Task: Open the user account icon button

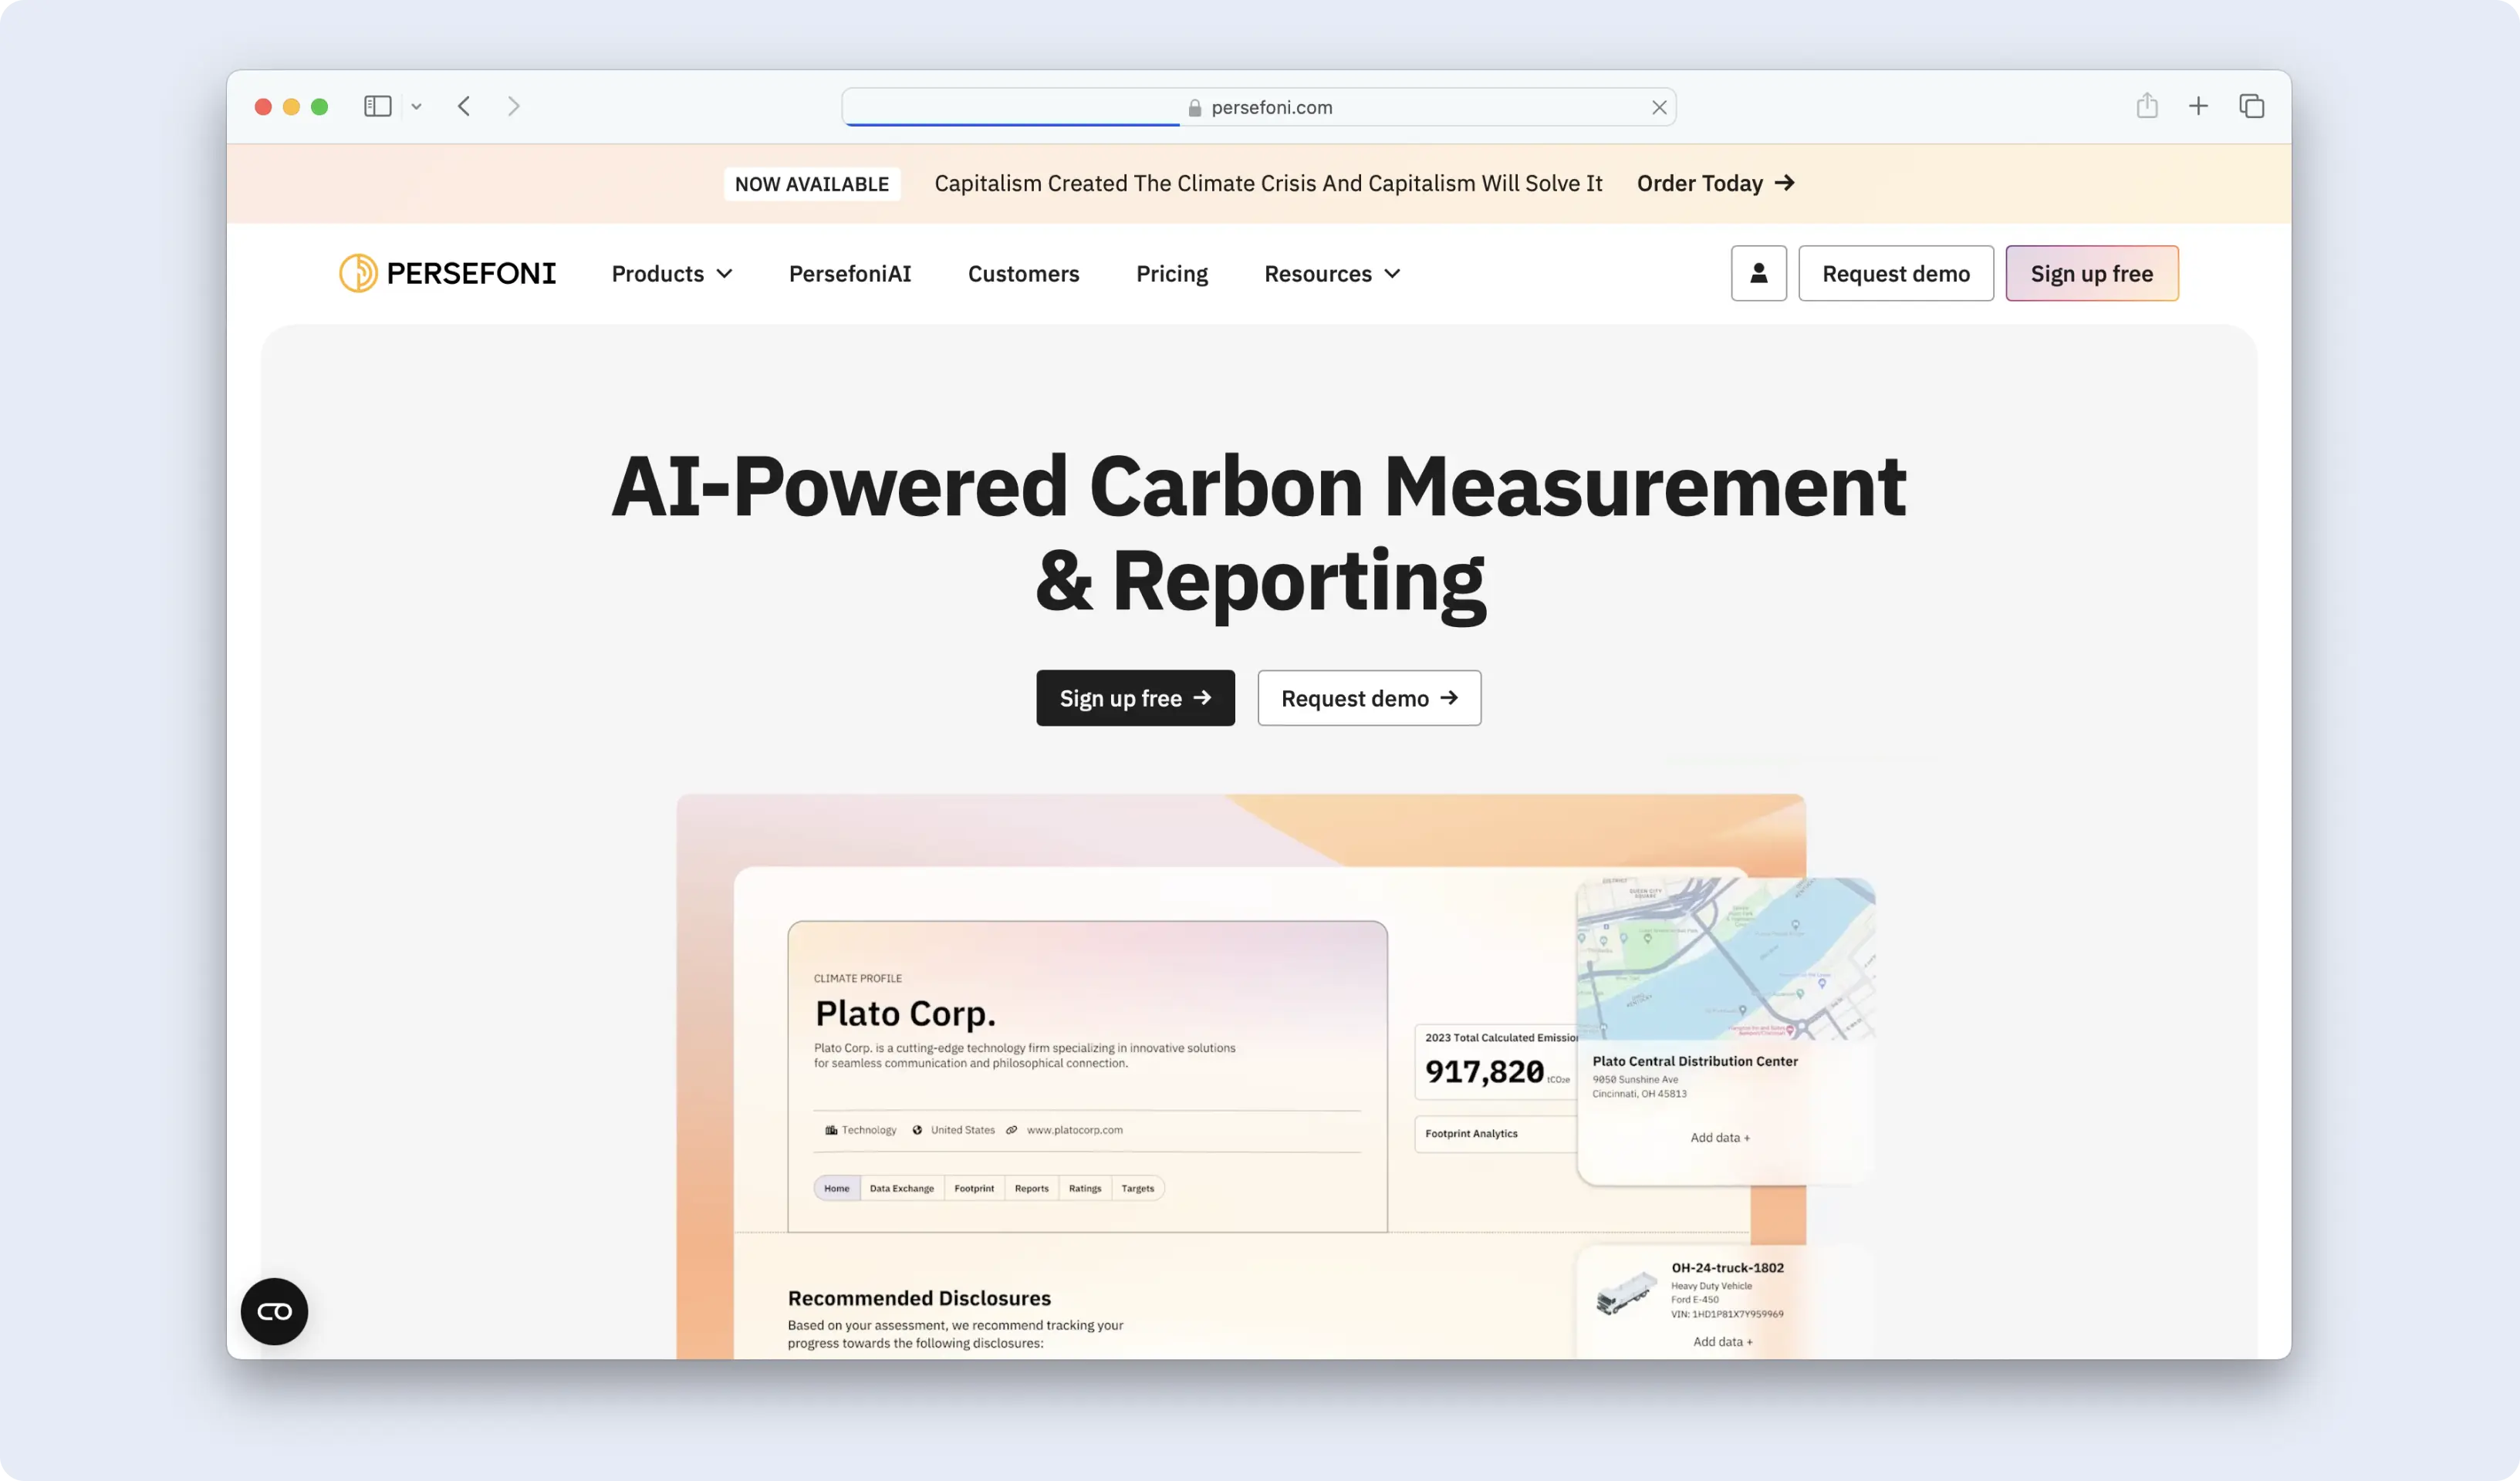Action: point(1758,273)
